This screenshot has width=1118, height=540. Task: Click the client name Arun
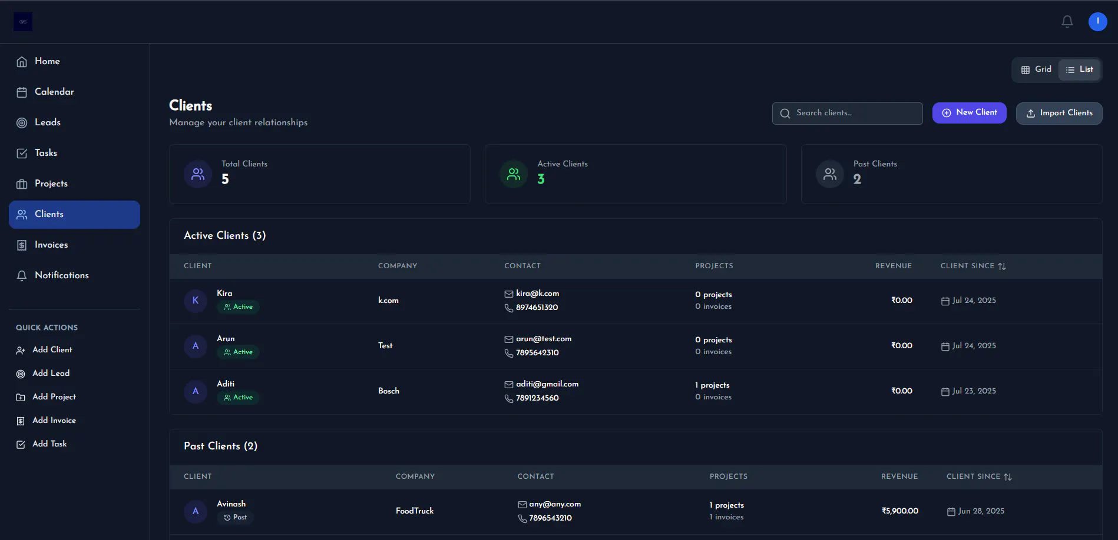click(226, 339)
